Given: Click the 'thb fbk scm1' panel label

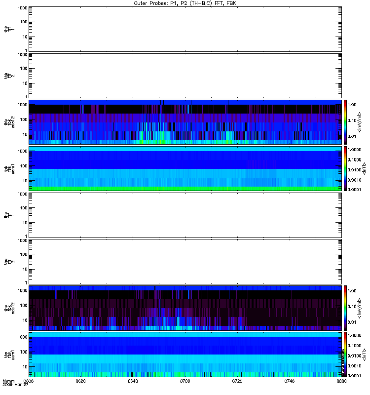Looking at the screenshot, I should tap(9, 168).
